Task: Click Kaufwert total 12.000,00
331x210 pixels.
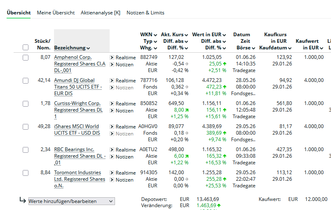Action: pyautogui.click(x=316, y=199)
